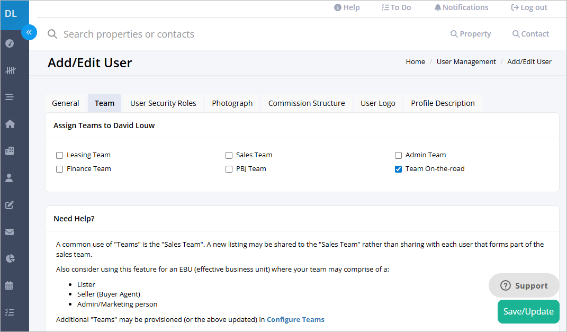Collapse the sidebar with the double-chevron button

coord(29,32)
